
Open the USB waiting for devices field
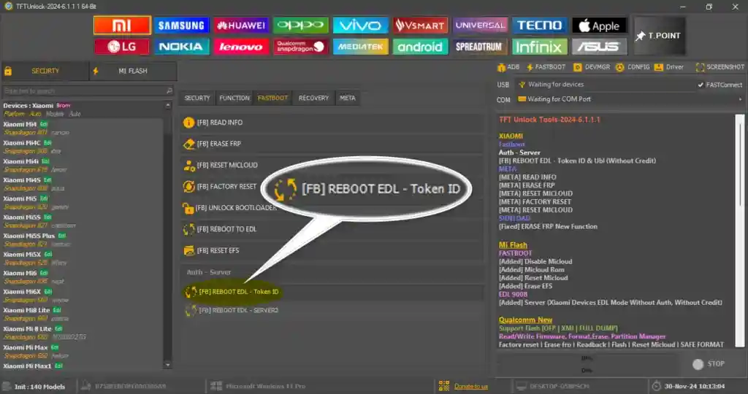click(x=604, y=85)
